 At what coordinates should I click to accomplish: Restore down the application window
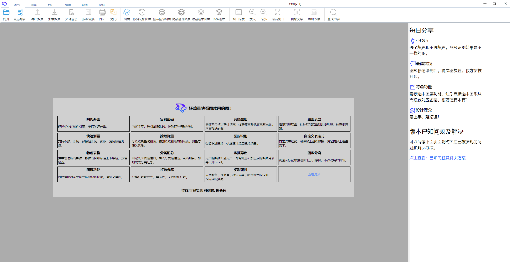click(494, 4)
